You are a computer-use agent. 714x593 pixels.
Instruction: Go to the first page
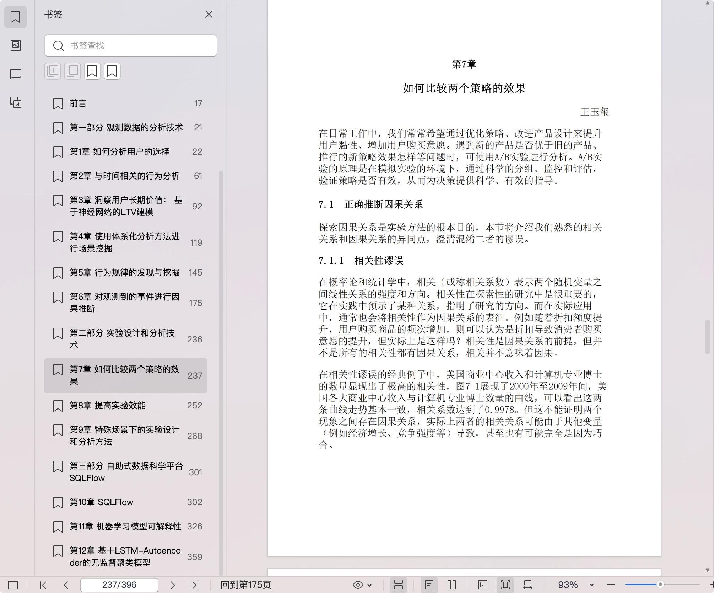click(x=43, y=585)
